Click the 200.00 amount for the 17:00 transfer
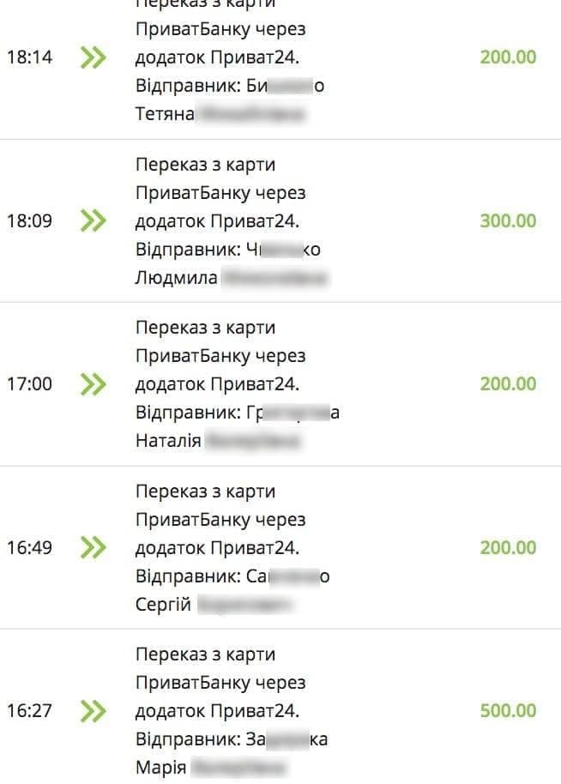The width and height of the screenshot is (561, 784). coord(508,383)
